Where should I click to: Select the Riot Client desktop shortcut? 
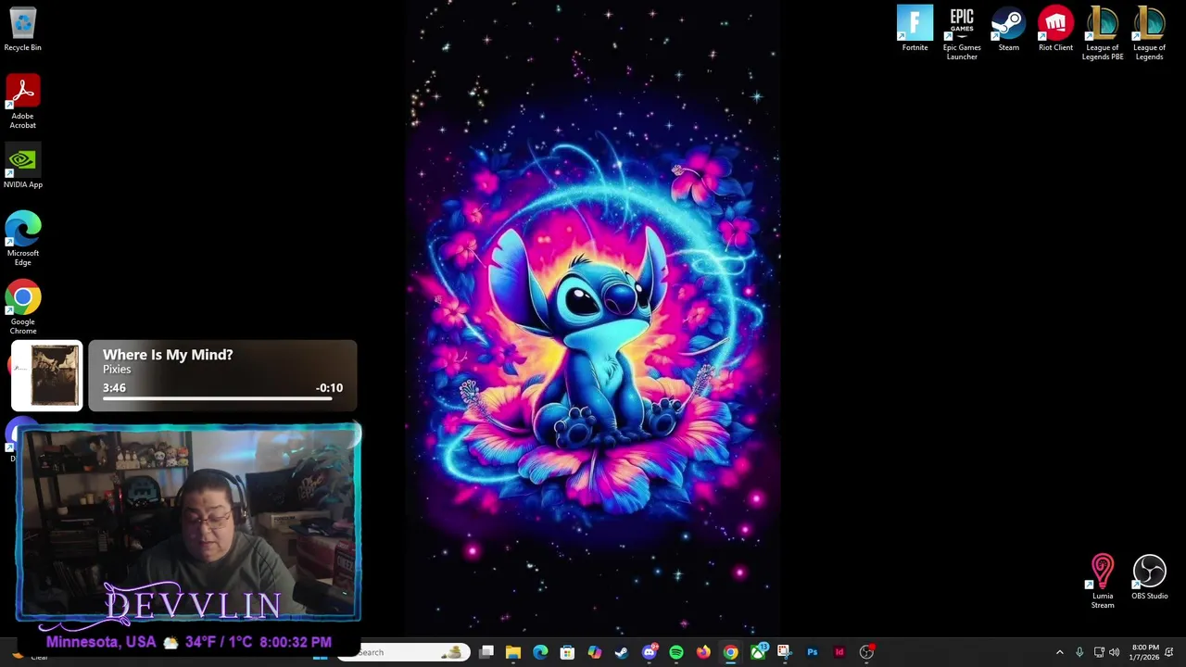coord(1055,29)
